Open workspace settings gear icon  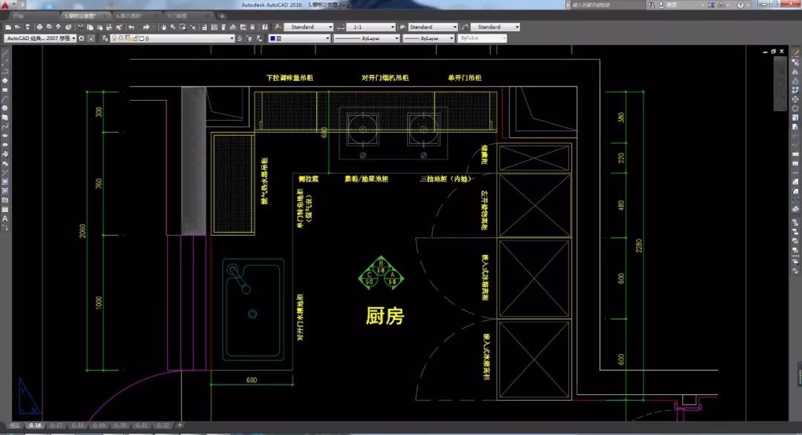click(x=82, y=38)
